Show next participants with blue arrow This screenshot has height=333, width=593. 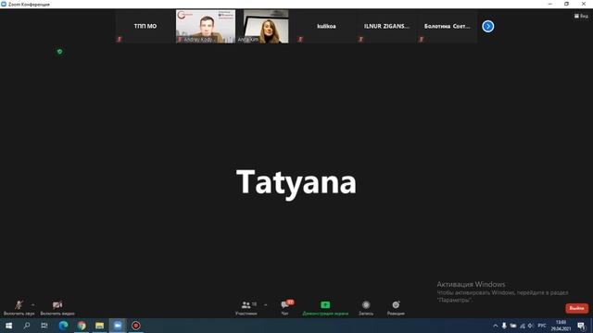[488, 27]
